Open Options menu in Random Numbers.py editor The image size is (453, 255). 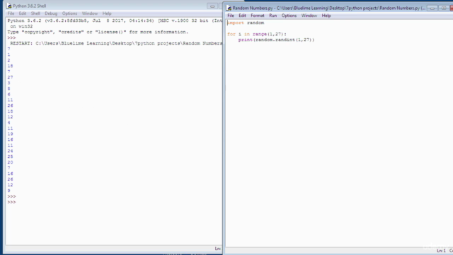point(289,16)
